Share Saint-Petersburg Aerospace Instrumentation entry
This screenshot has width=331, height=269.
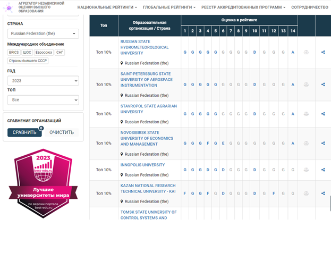point(323,85)
